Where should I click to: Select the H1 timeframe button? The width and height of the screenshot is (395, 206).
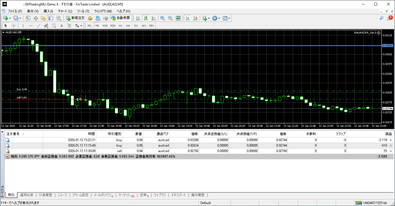121,26
